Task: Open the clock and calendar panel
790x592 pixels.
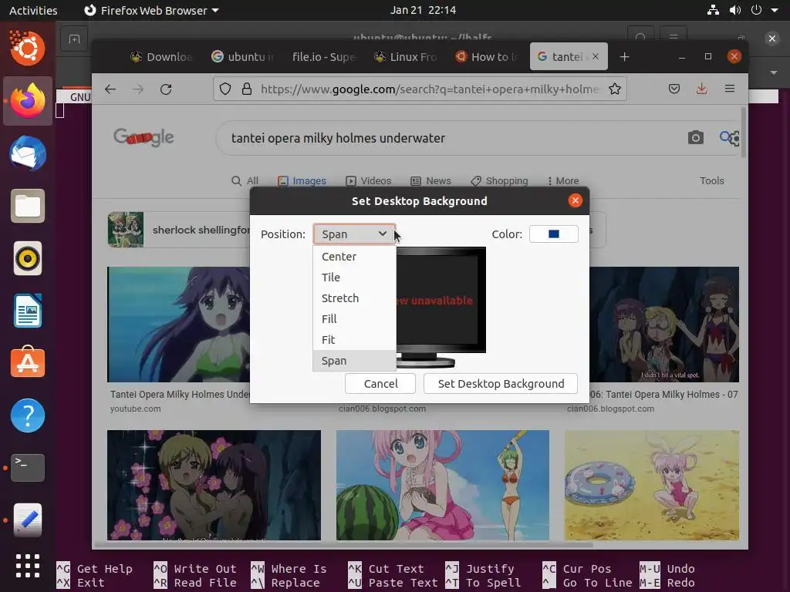Action: click(423, 10)
